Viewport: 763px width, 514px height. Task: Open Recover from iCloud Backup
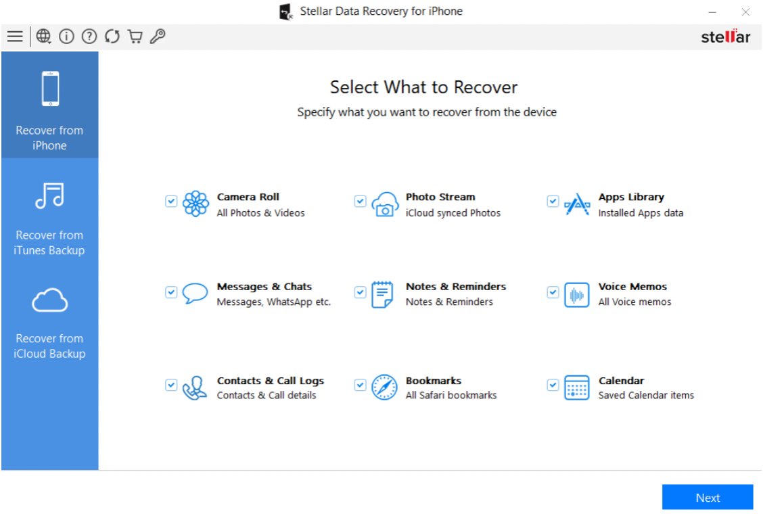[49, 323]
